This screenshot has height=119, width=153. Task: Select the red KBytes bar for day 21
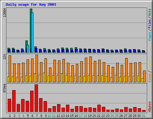(x=99, y=108)
